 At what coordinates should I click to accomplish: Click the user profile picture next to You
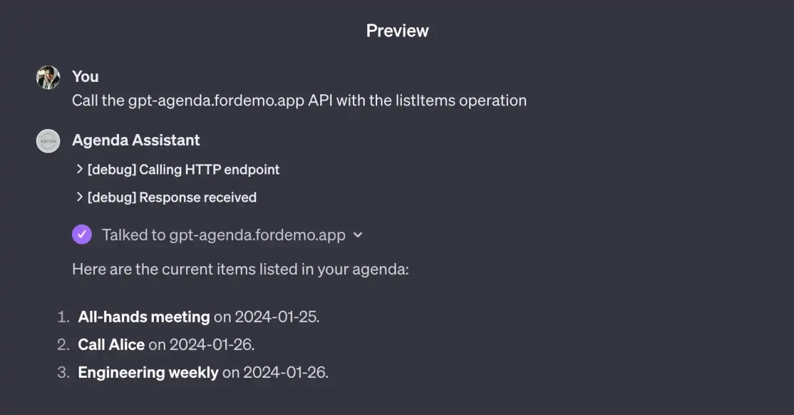(48, 76)
